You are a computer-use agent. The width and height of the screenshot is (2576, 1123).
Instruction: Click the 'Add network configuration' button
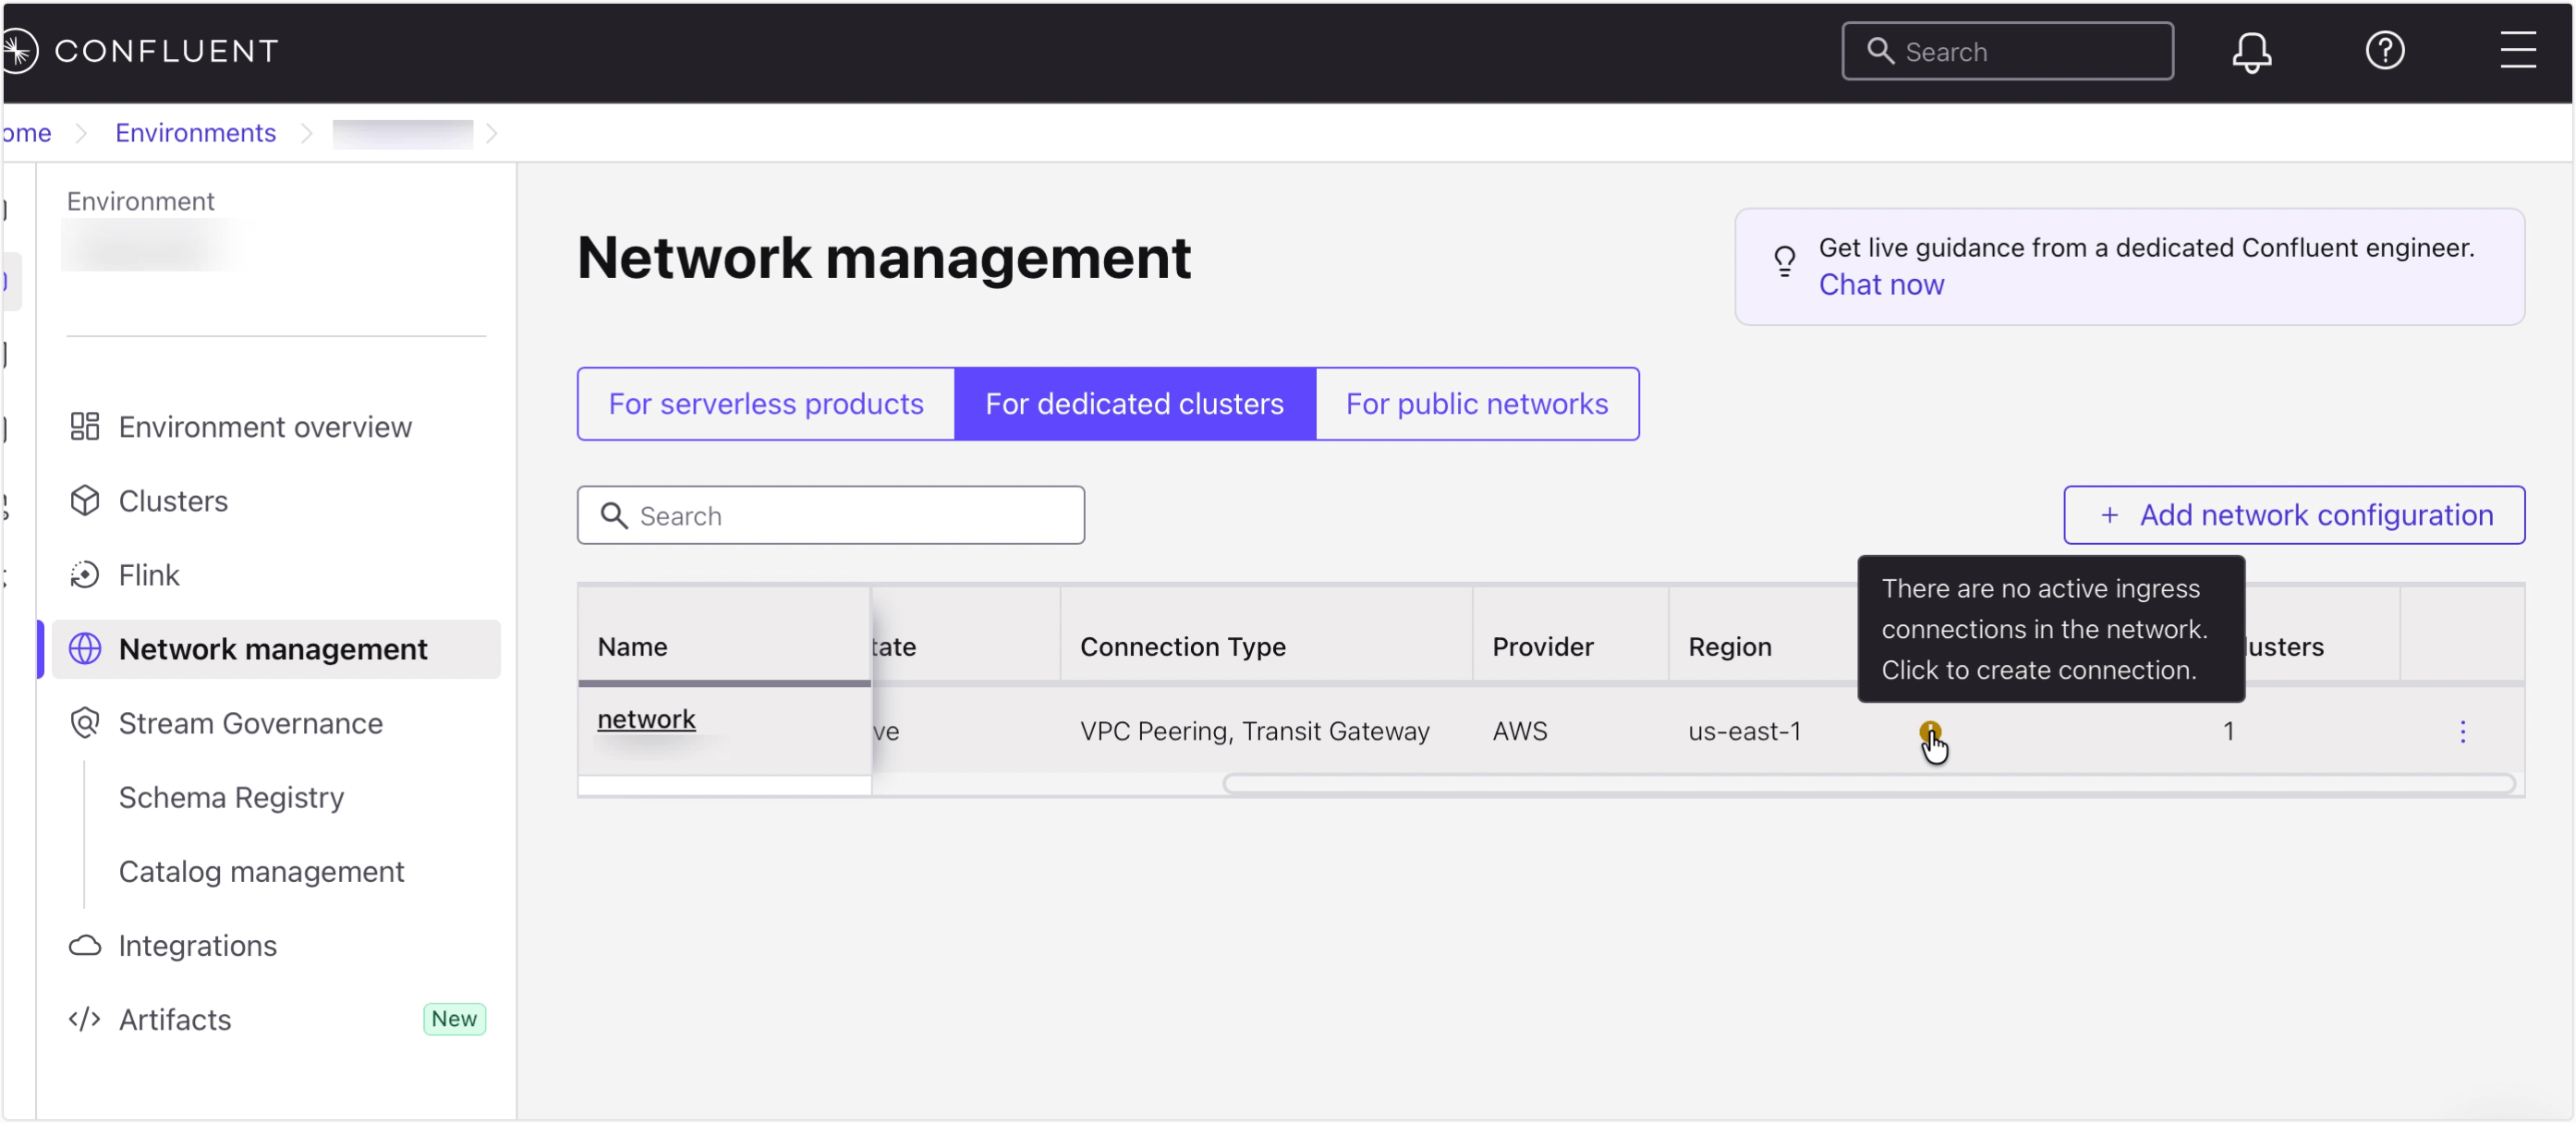2294,514
